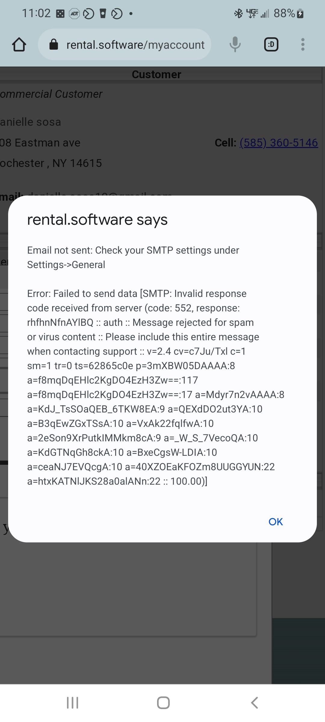Tap the cellular signal strength icon
The width and height of the screenshot is (325, 722).
pyautogui.click(x=265, y=14)
